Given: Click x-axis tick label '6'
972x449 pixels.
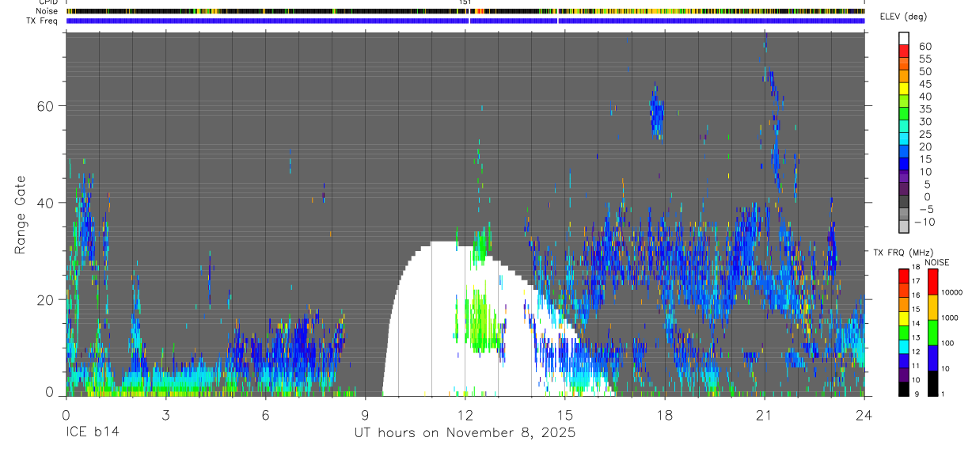Looking at the screenshot, I should [x=266, y=416].
